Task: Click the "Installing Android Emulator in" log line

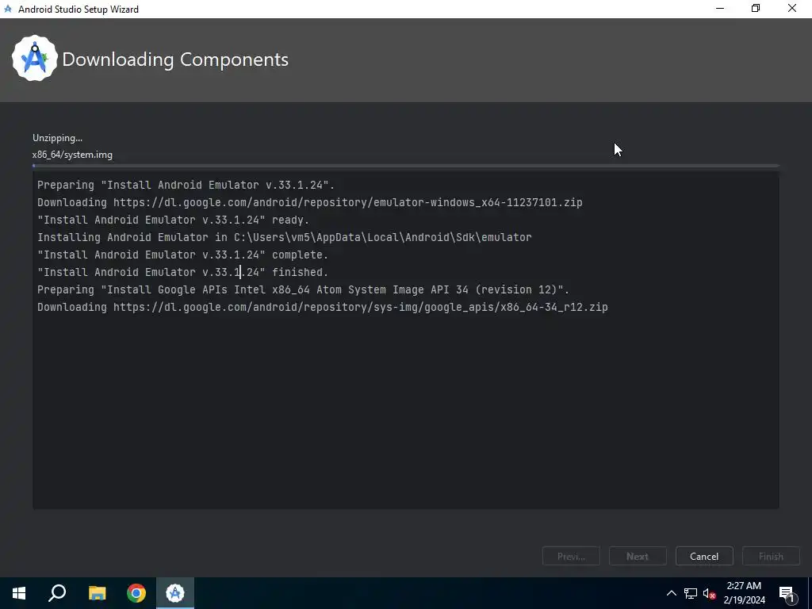Action: point(285,237)
